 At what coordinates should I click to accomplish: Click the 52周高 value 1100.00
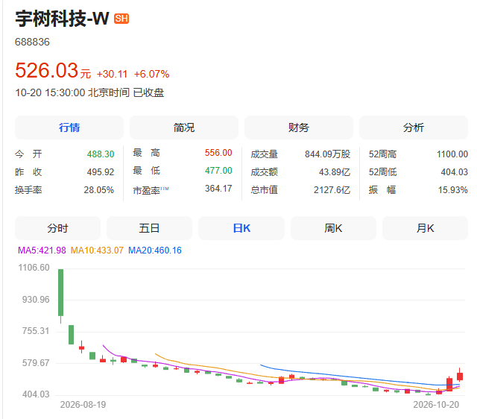click(x=452, y=154)
